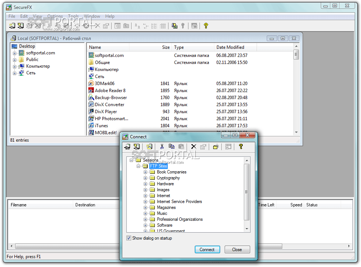Screen dimensions: 361x267
Task: Click the key icon in main toolbar
Action: pyautogui.click(x=183, y=26)
